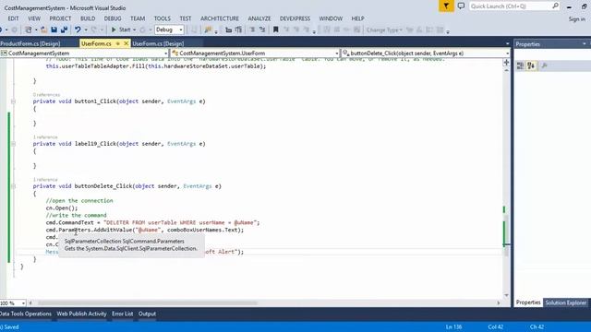This screenshot has width=591, height=332.
Task: Click the Save toolbar icon
Action: coord(54,30)
